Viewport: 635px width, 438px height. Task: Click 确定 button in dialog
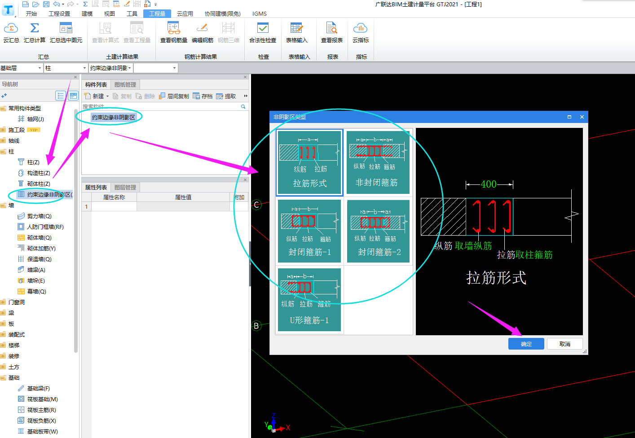click(526, 344)
